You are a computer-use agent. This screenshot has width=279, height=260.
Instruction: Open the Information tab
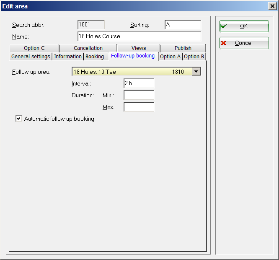tap(68, 57)
